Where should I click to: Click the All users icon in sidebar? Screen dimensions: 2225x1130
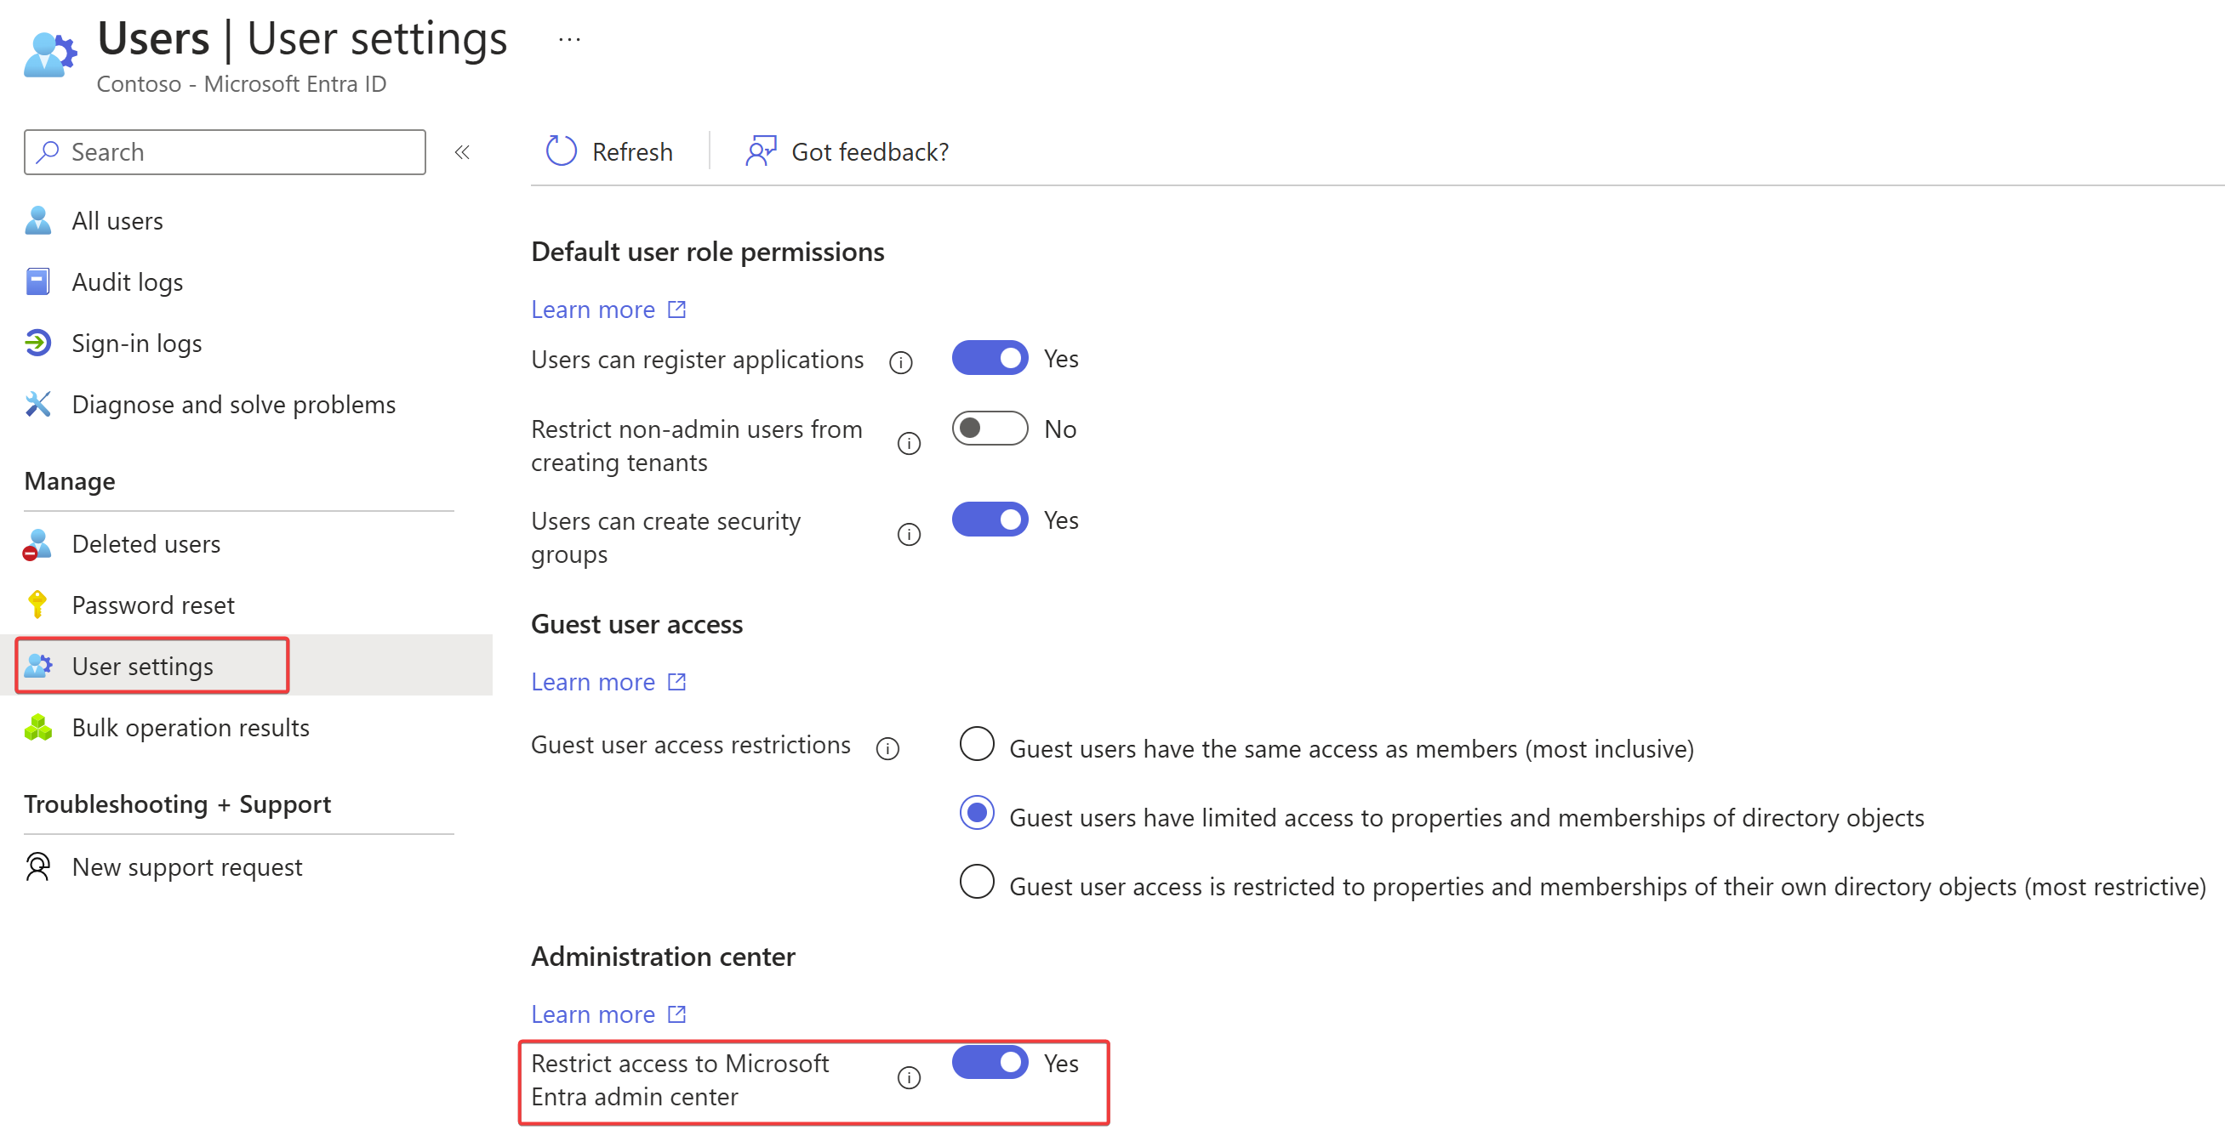36,219
